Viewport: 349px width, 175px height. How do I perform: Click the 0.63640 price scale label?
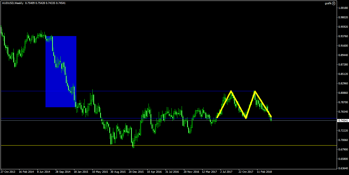tap(343, 168)
